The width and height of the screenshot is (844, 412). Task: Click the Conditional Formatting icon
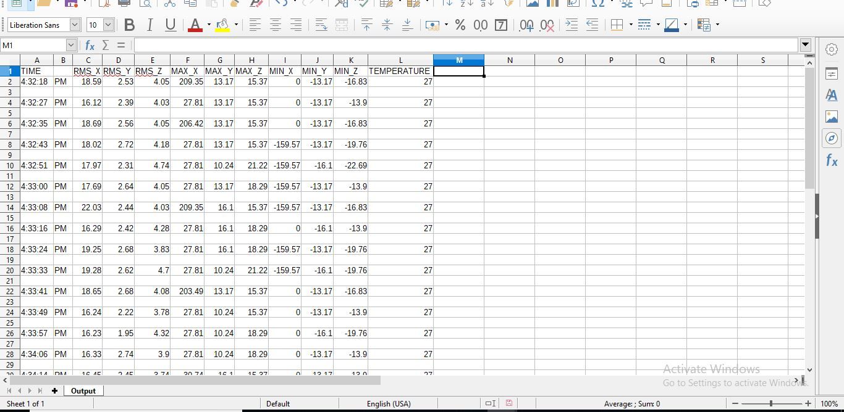tap(703, 25)
